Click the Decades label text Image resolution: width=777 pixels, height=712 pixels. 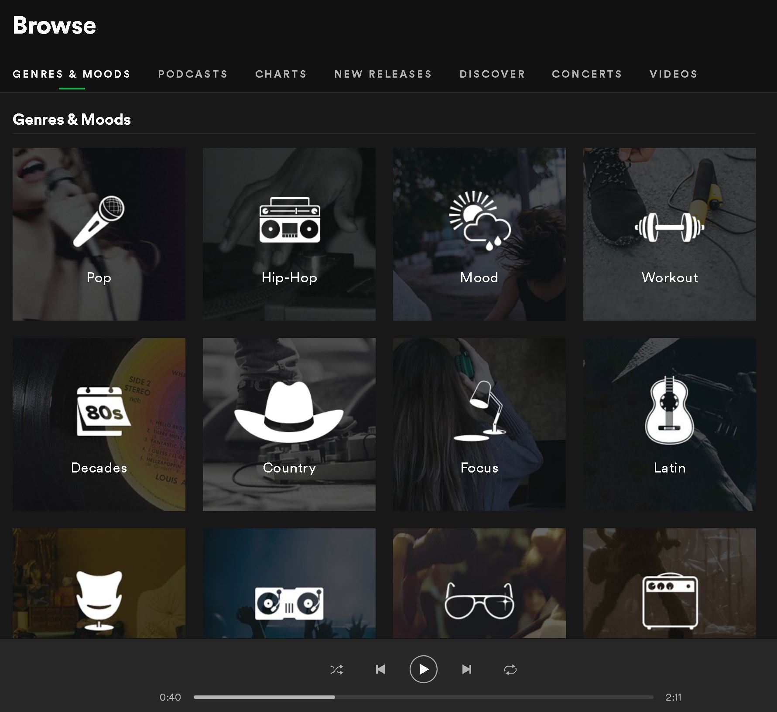point(99,468)
